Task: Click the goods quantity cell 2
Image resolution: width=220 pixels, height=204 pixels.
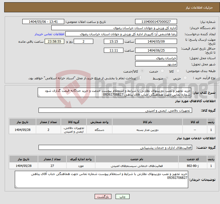Action: pos(48,130)
